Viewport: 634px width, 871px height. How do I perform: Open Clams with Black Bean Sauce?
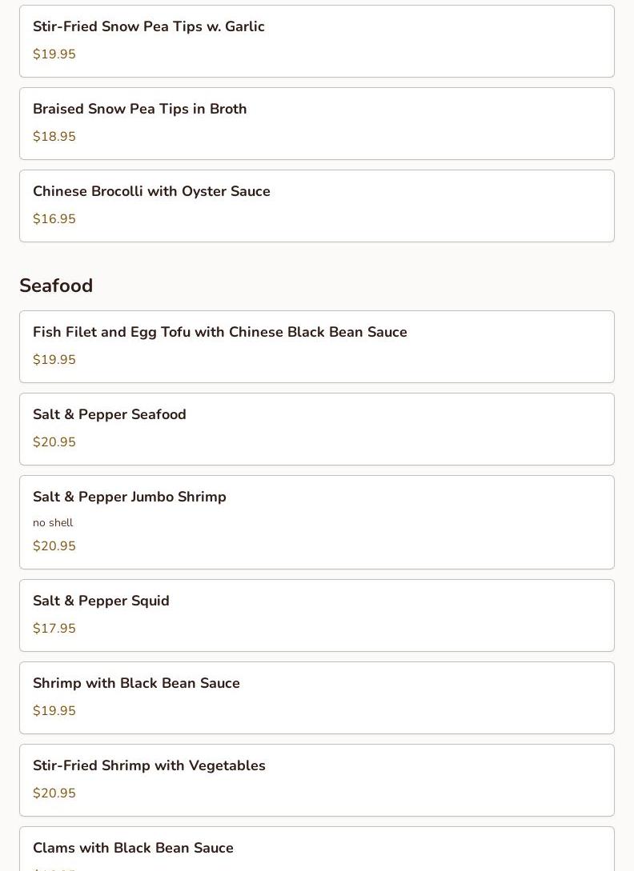133,848
